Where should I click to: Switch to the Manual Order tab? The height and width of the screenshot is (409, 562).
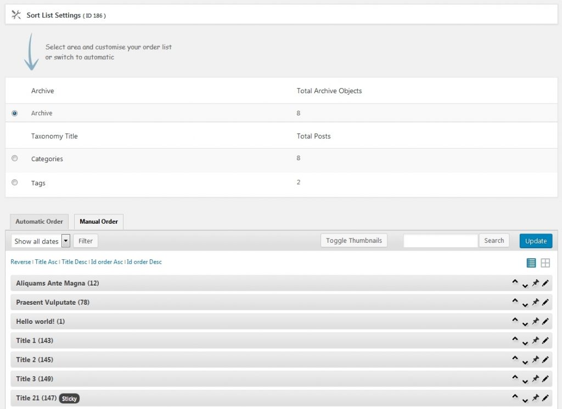point(99,222)
